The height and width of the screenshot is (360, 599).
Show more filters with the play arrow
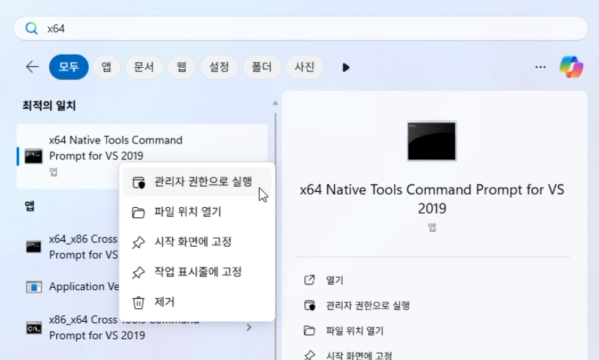click(346, 68)
